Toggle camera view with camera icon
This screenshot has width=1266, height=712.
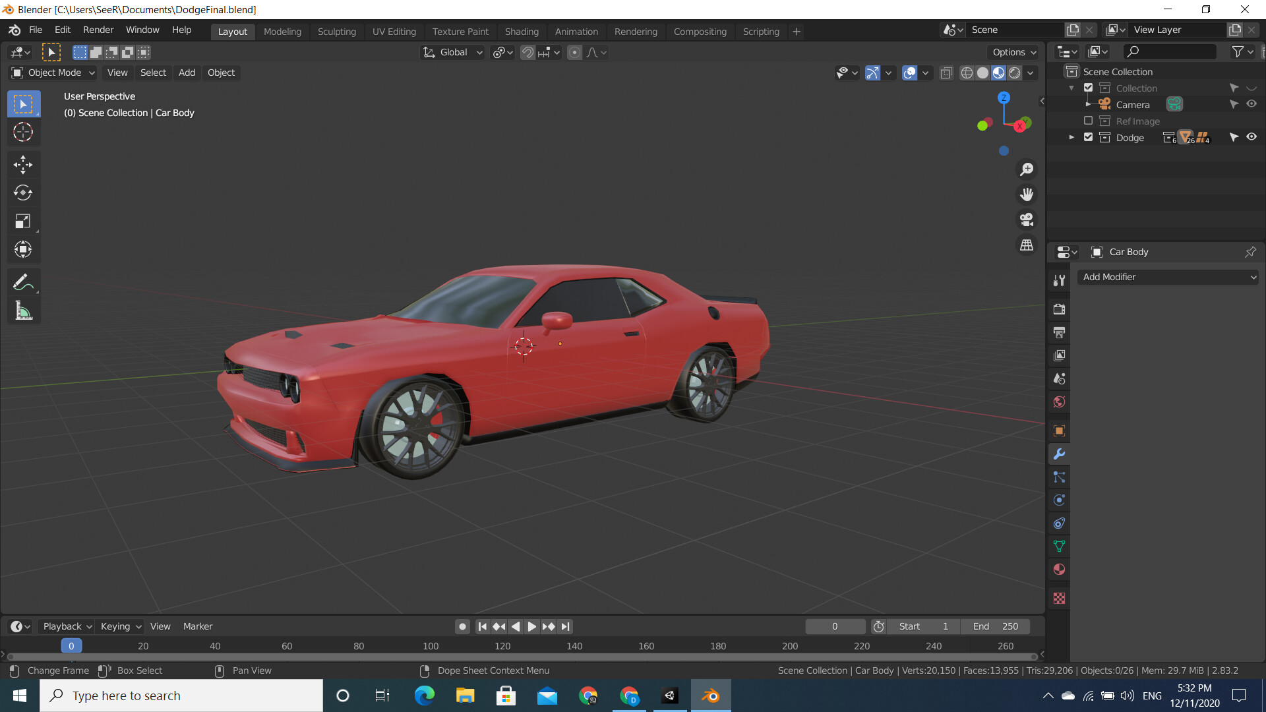pos(1027,220)
